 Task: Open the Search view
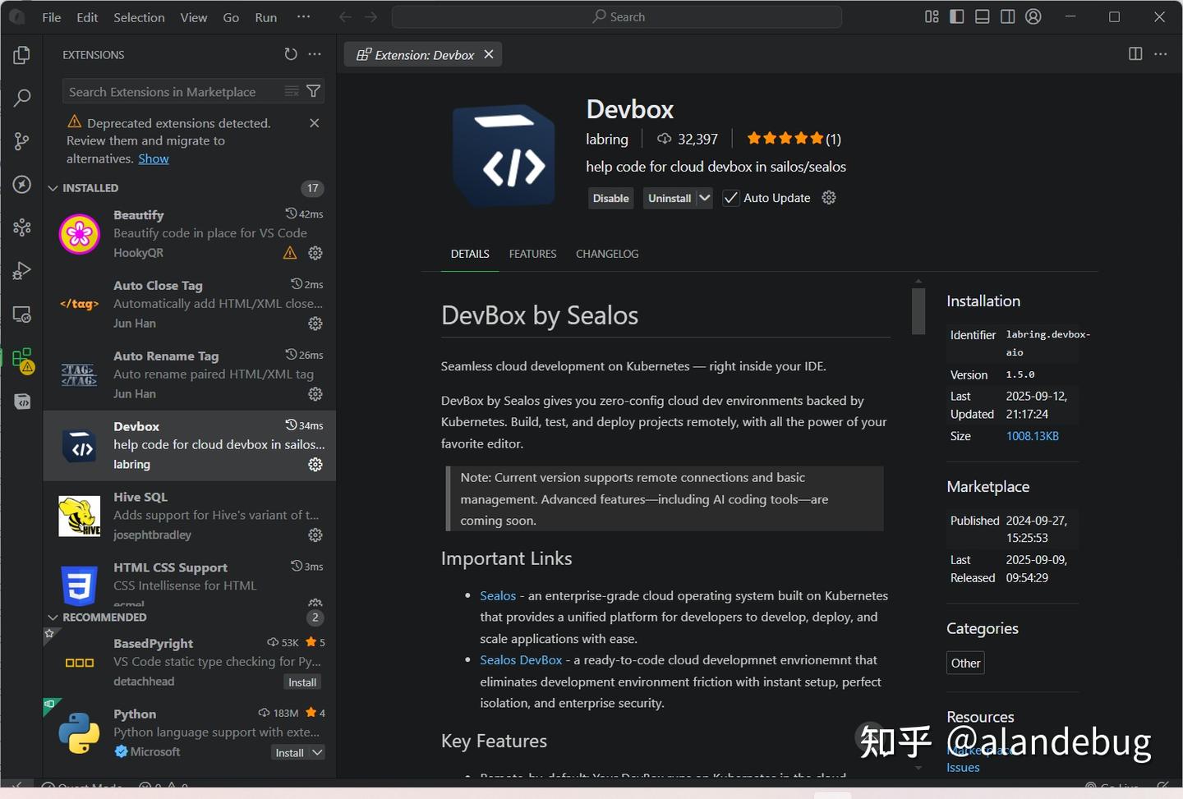point(21,98)
